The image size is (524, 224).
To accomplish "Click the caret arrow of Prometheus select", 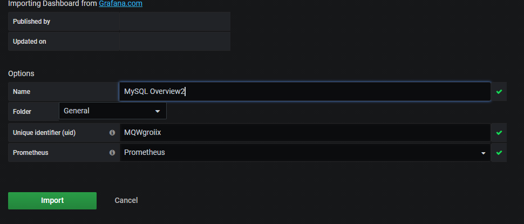I will coord(483,153).
